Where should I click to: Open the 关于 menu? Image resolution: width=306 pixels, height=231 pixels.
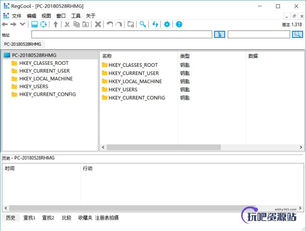91,16
